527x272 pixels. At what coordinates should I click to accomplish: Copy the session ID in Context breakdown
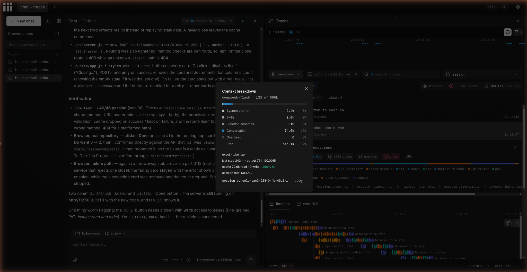298,181
